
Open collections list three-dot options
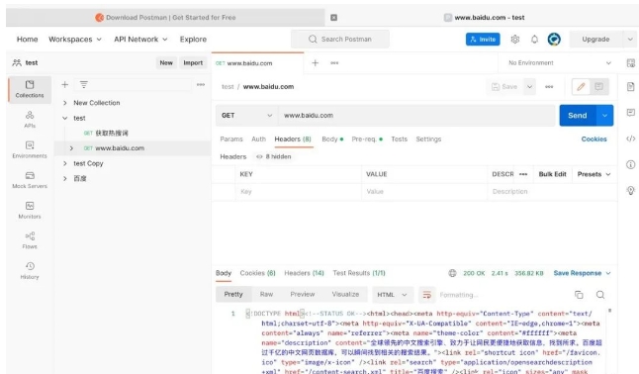tap(201, 84)
